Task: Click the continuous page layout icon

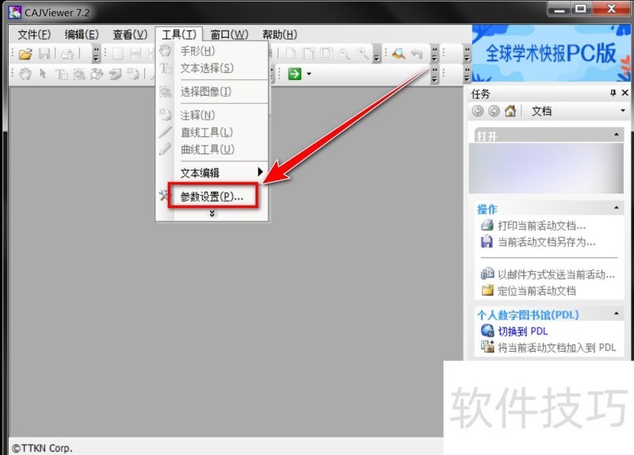Action: pos(136,54)
